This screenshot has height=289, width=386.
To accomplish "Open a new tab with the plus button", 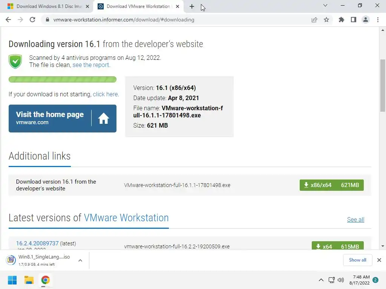I will coord(192,7).
